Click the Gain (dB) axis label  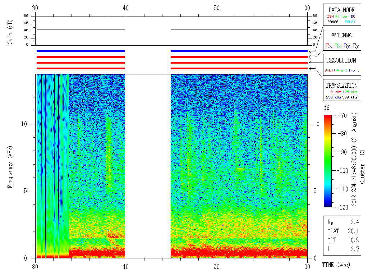[x=10, y=31]
